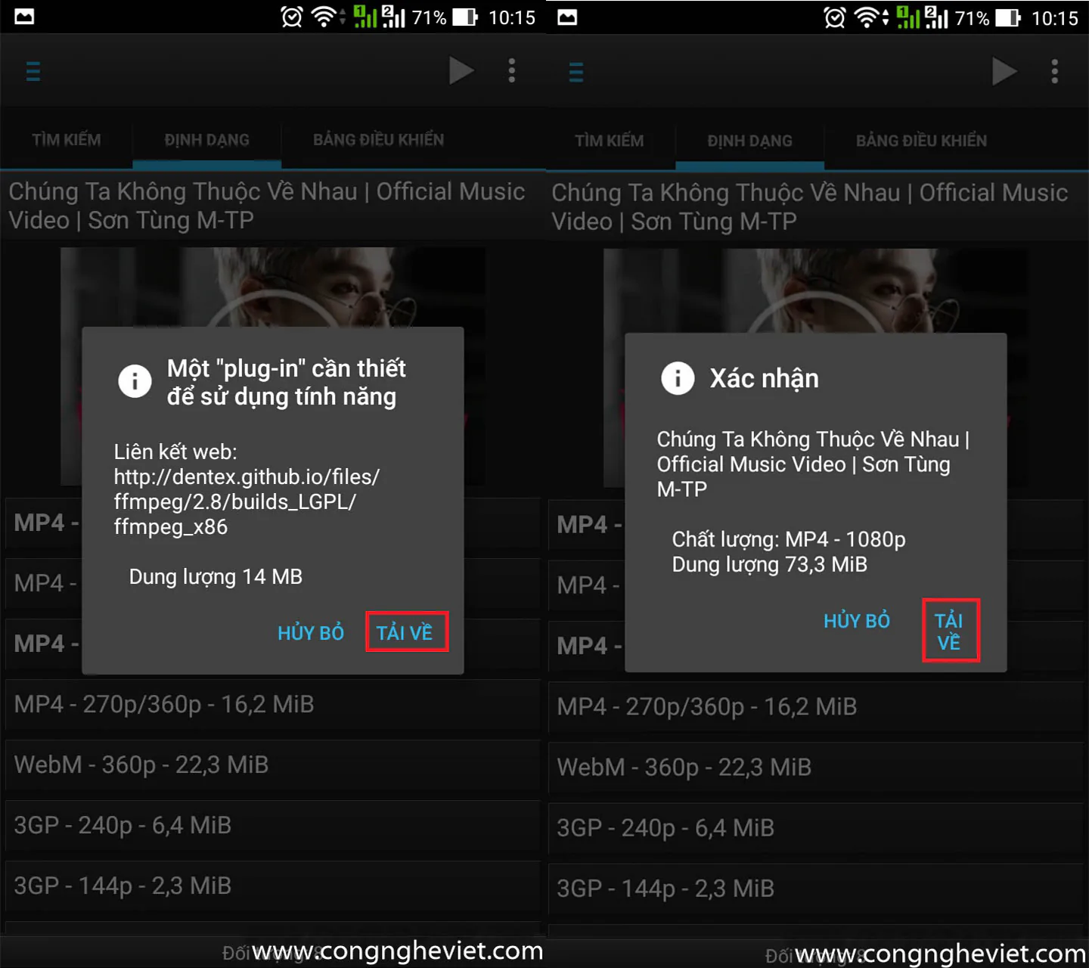Click TẢI VỀ in Xác nhận dialog
The width and height of the screenshot is (1089, 968).
(951, 631)
